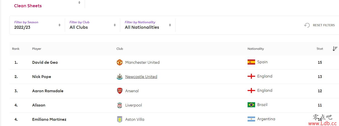
Task: Open Aaron Ramsdale player profile
Action: tap(48, 91)
